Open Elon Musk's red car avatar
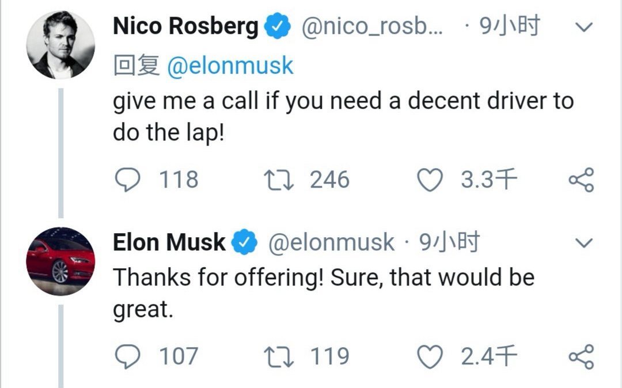The width and height of the screenshot is (622, 388). point(60,261)
